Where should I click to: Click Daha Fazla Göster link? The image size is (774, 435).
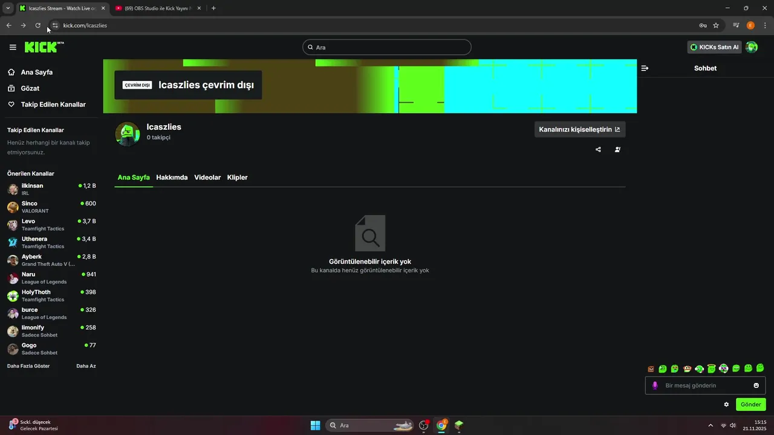point(28,366)
